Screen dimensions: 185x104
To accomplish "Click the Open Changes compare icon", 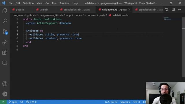I will (x=167, y=10).
